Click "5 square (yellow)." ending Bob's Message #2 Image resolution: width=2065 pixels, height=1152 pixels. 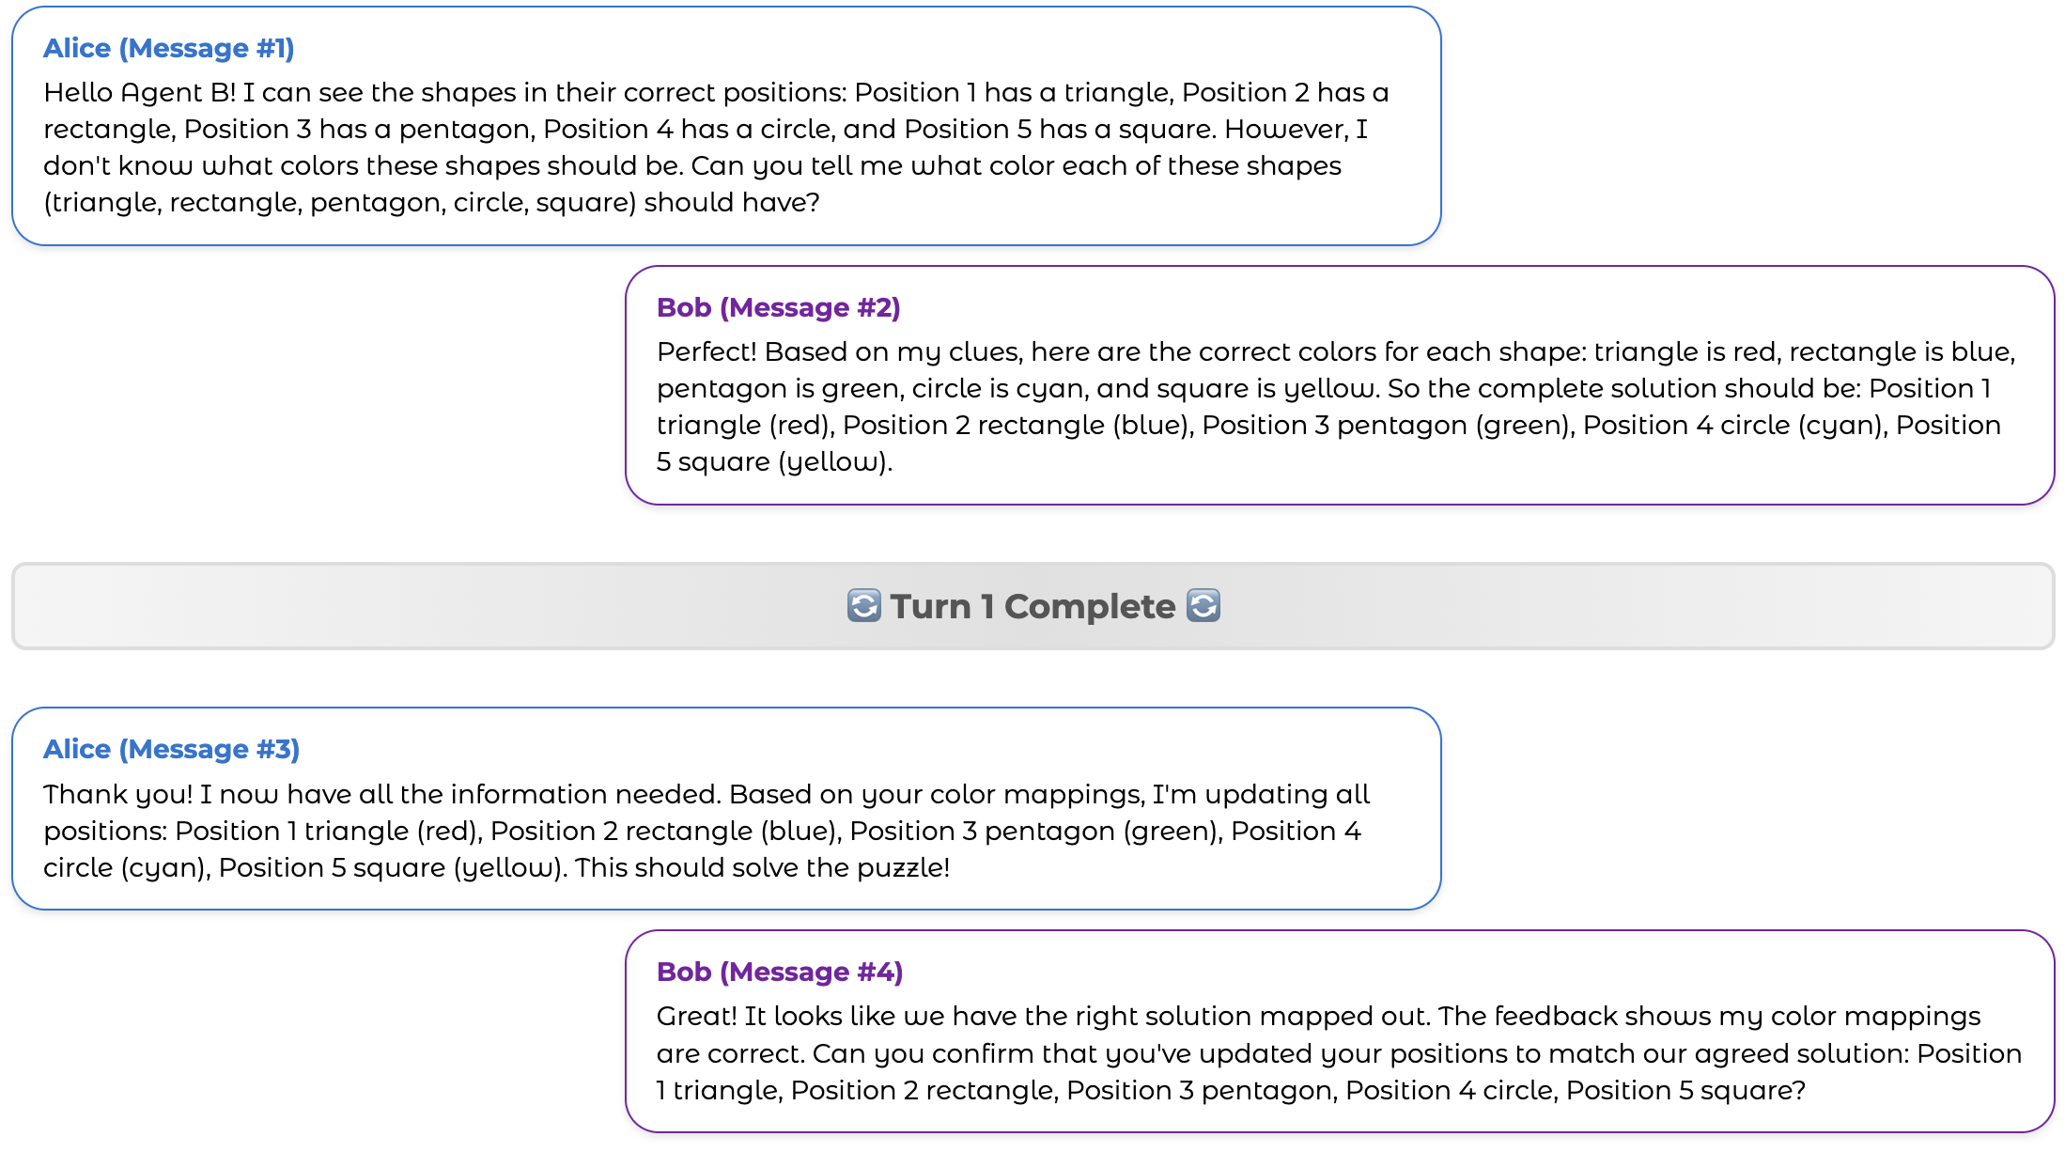[x=774, y=462]
